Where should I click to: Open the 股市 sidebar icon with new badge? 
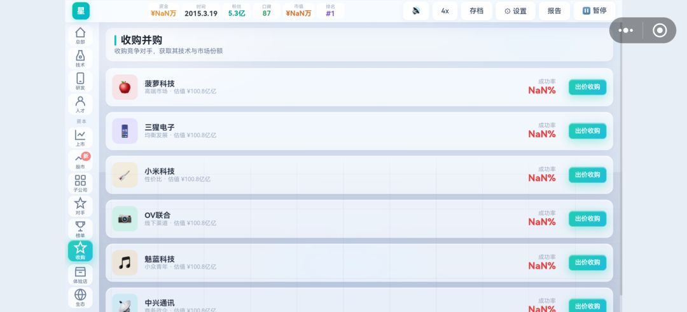(x=80, y=161)
